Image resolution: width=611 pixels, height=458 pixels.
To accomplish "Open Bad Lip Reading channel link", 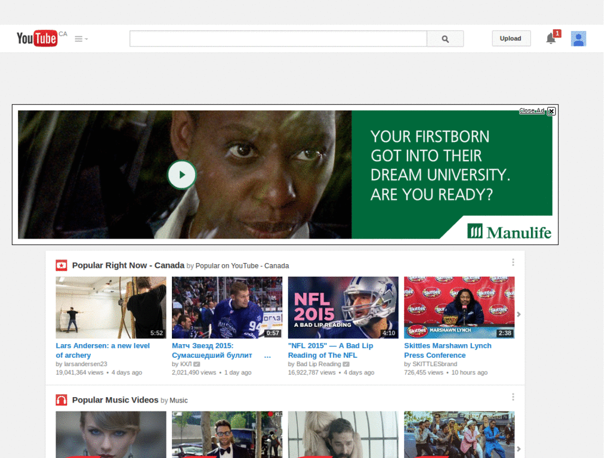I will pyautogui.click(x=319, y=364).
